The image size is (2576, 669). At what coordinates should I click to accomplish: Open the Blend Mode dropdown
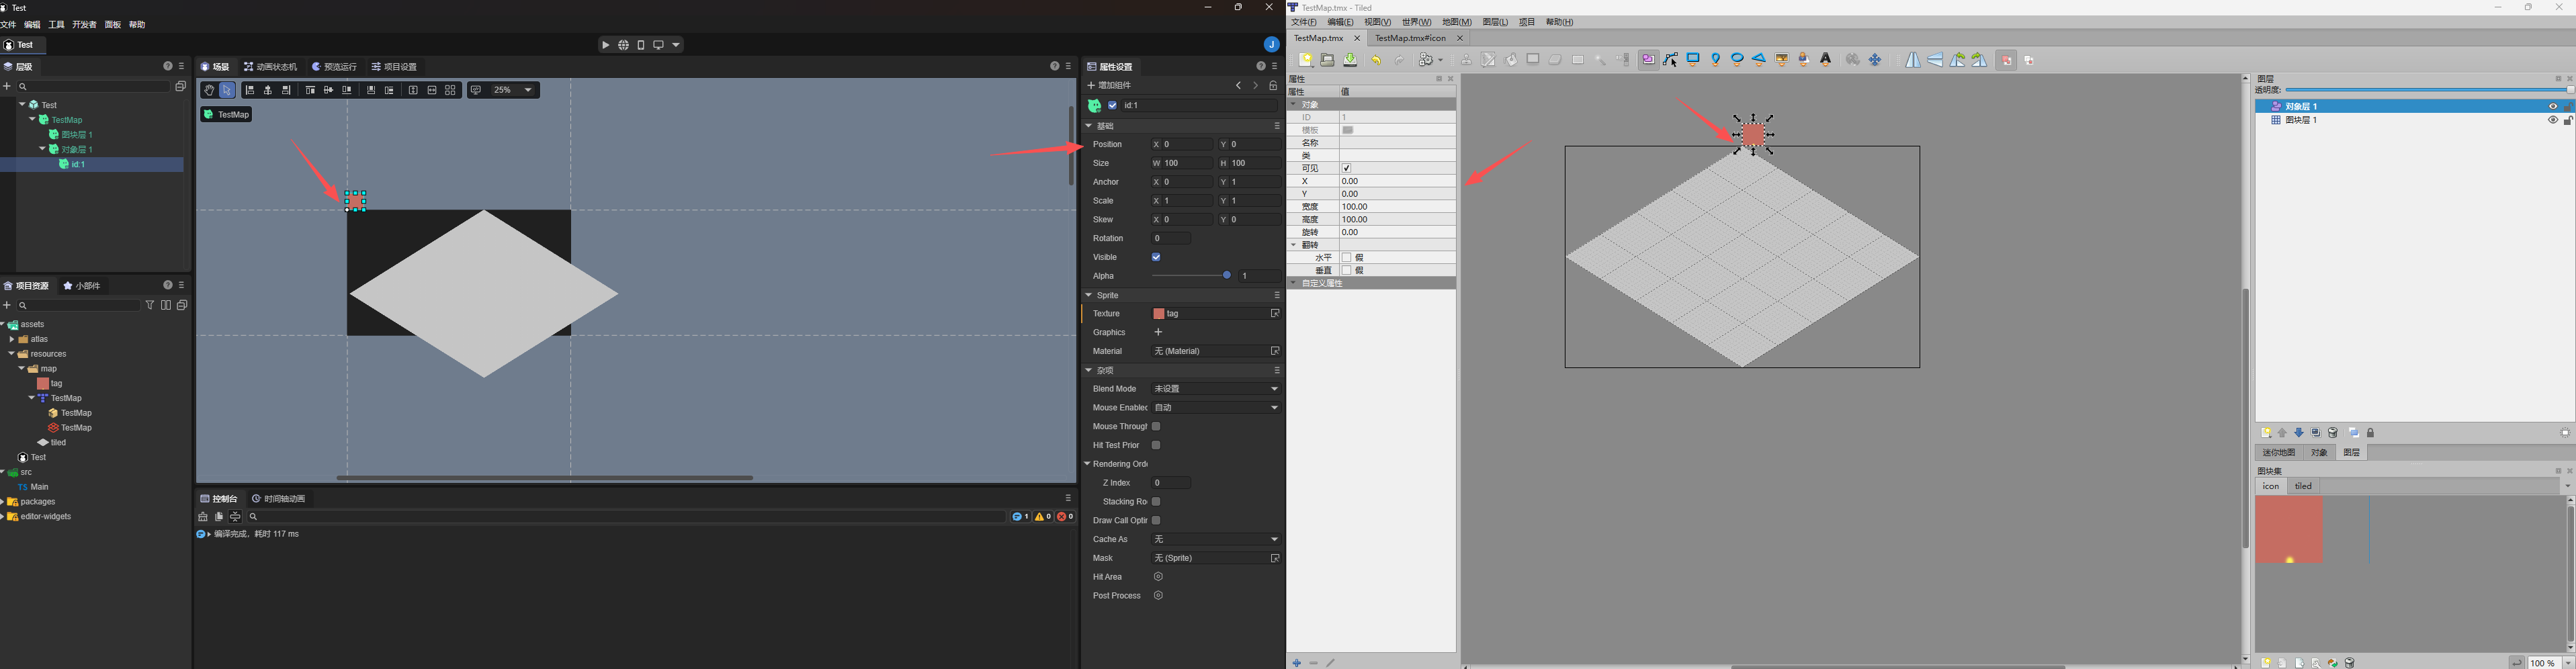(x=1216, y=389)
